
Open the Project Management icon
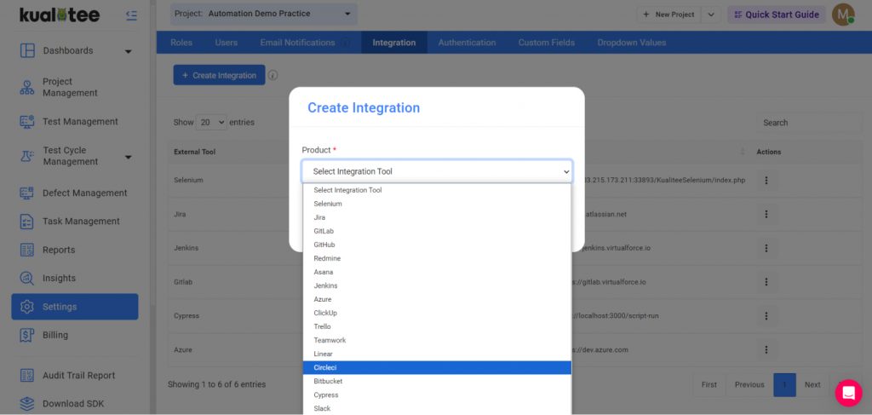[x=27, y=87]
